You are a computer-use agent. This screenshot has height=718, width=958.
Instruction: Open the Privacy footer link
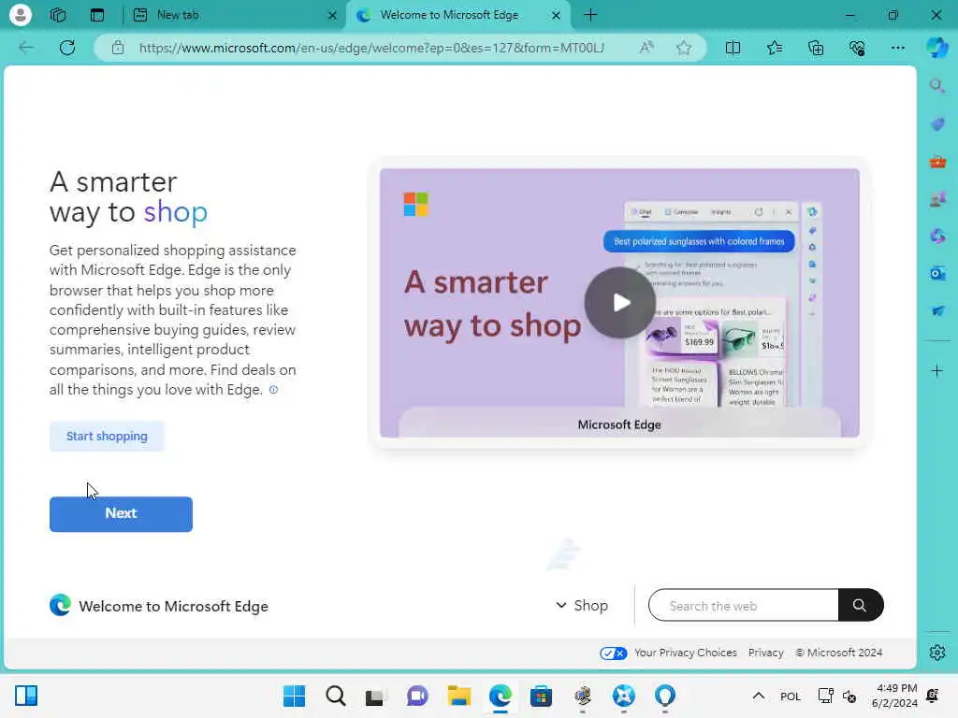[765, 653]
